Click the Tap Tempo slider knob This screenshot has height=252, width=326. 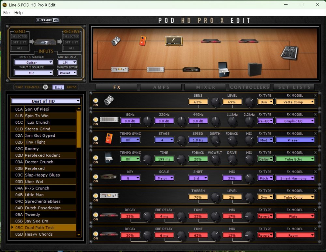point(45,87)
